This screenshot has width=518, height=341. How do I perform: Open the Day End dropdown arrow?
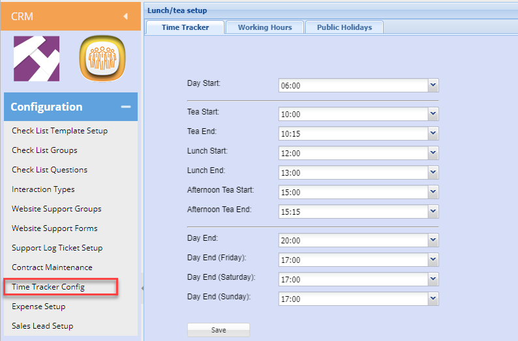(433, 240)
